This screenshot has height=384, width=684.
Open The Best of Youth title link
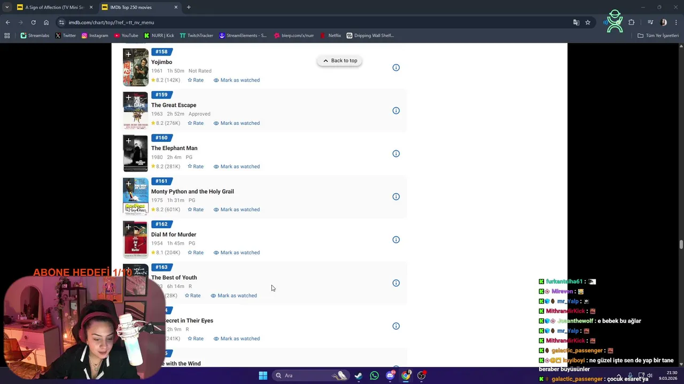pos(174,278)
